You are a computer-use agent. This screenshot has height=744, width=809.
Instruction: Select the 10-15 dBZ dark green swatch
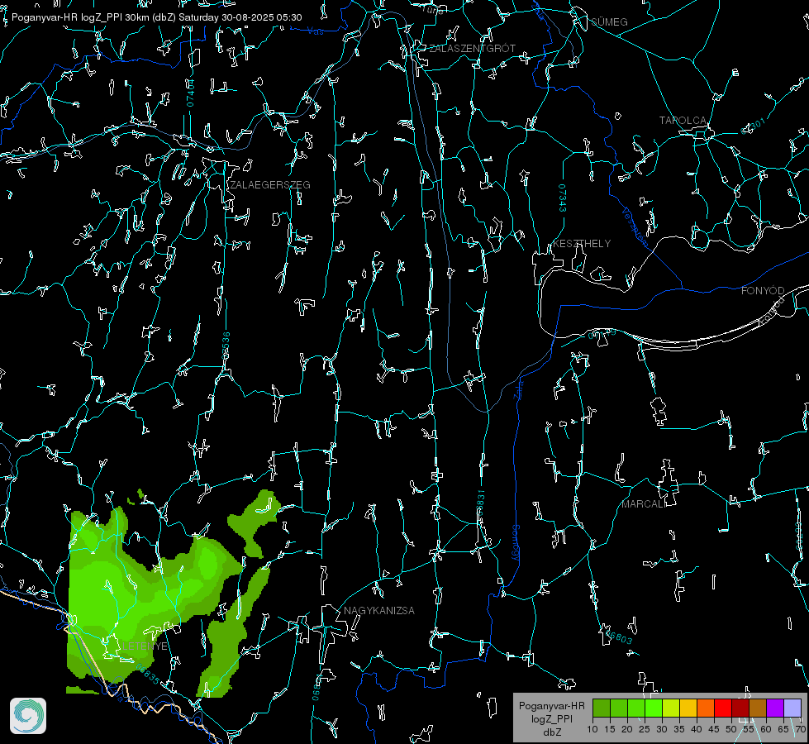point(602,708)
